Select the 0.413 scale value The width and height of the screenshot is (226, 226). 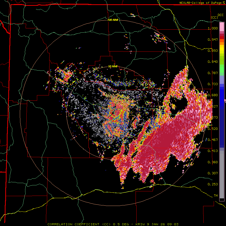pyautogui.click(x=213, y=151)
